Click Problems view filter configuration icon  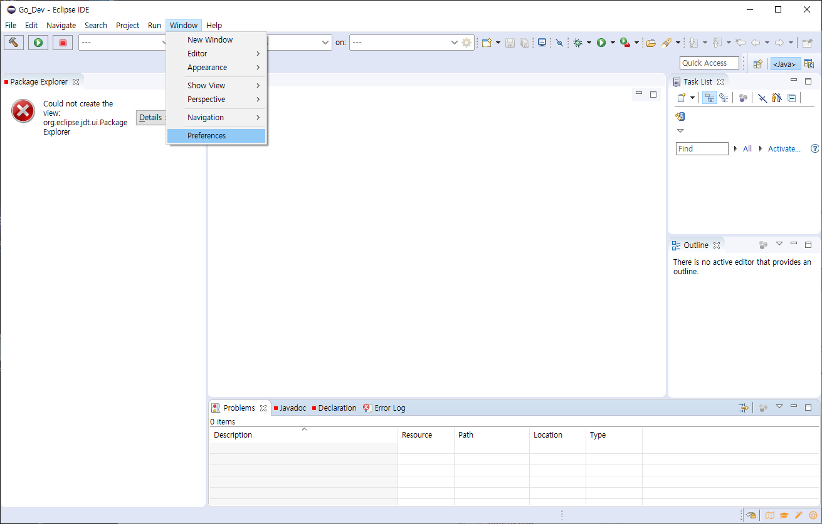pos(744,408)
